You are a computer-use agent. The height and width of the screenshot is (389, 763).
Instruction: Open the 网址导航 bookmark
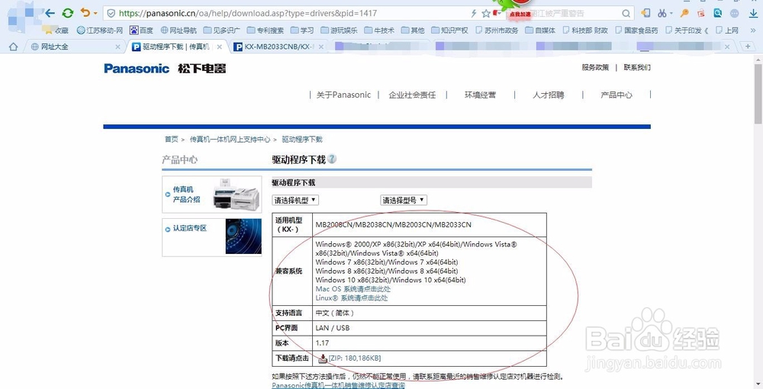(179, 31)
